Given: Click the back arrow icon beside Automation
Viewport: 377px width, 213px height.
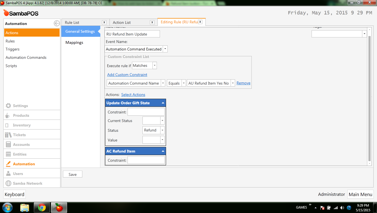Looking at the screenshot, I should pyautogui.click(x=57, y=24).
